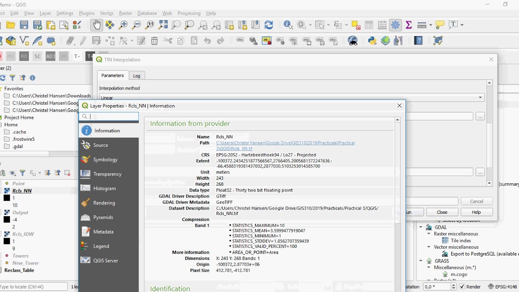Screen dimensions: 519x292
Task: Toggle the Processing Toolbox gear icon
Action: pyautogui.click(x=395, y=25)
